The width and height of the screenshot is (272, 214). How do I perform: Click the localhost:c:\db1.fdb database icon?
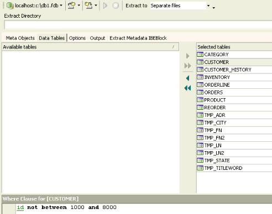pos(10,6)
